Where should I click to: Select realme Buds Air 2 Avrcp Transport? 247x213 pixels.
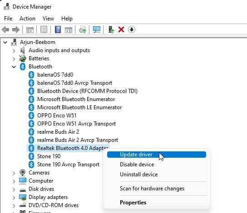(x=78, y=140)
